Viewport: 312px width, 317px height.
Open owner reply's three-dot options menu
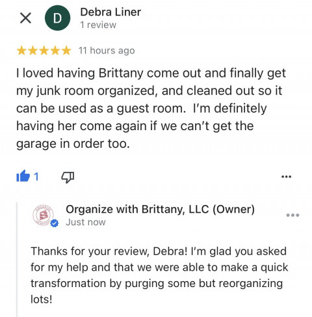(x=292, y=215)
